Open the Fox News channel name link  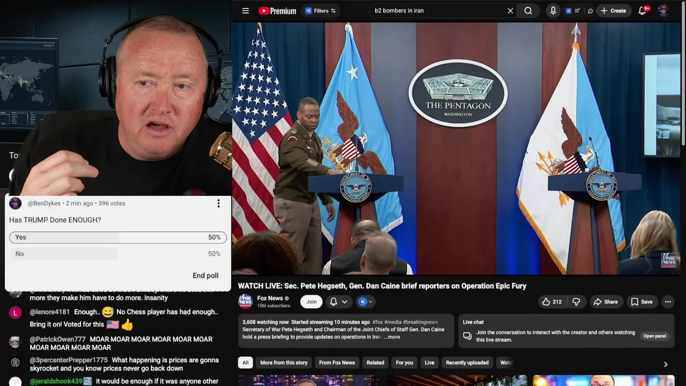(x=270, y=298)
